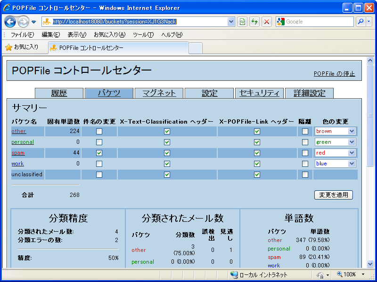Open the お気に入り(A) menu
Image resolution: width=377 pixels, height=282 pixels.
click(x=110, y=35)
